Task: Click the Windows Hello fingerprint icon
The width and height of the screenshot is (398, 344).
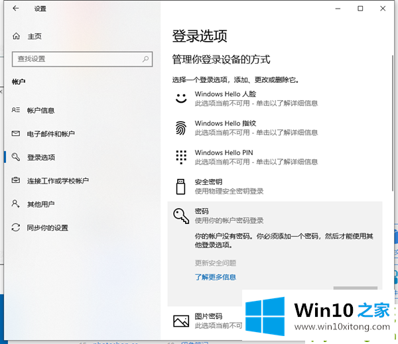Action: [x=181, y=128]
